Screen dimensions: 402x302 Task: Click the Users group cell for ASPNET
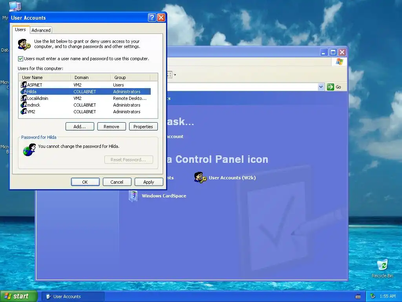[x=119, y=85]
